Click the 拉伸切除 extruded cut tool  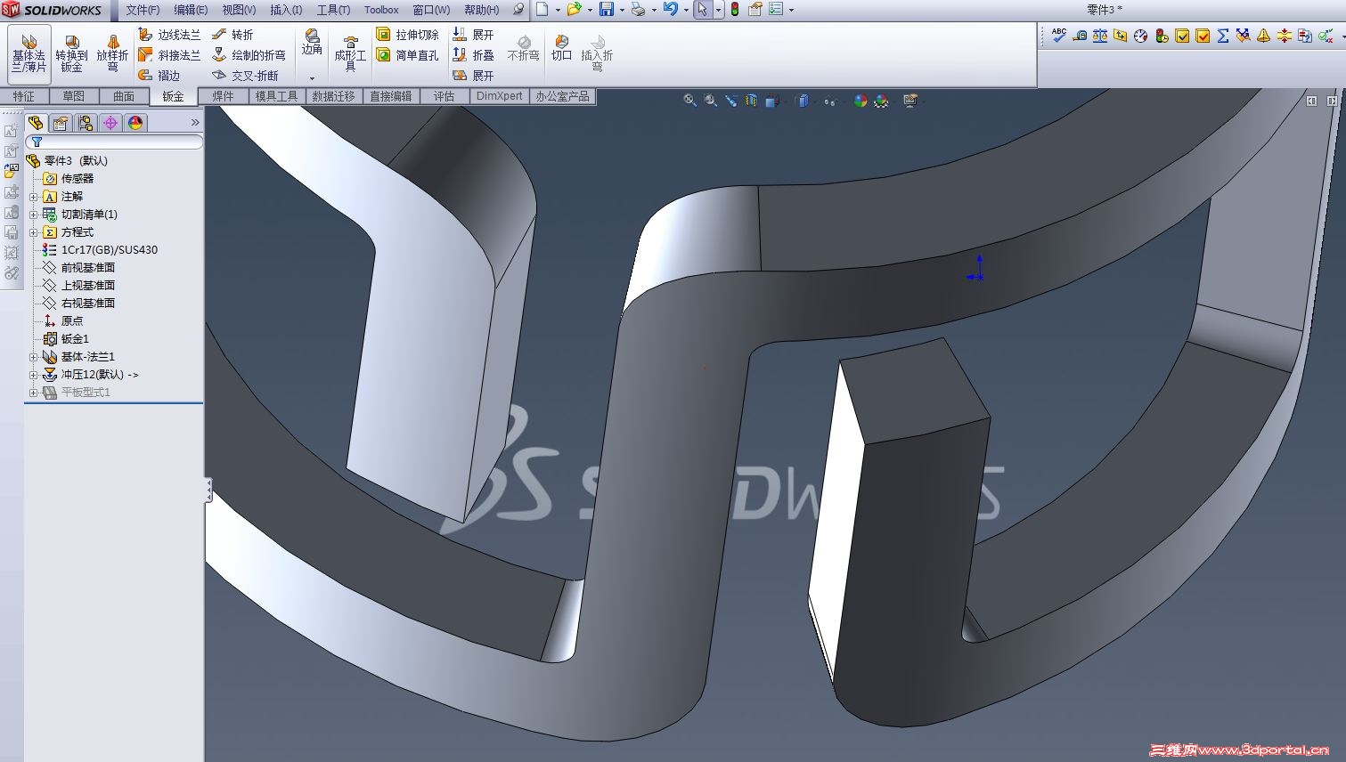408,35
